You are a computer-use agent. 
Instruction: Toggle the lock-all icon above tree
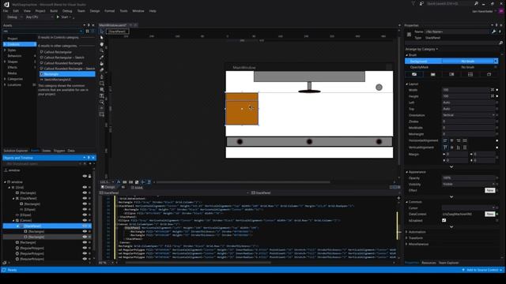[x=90, y=176]
